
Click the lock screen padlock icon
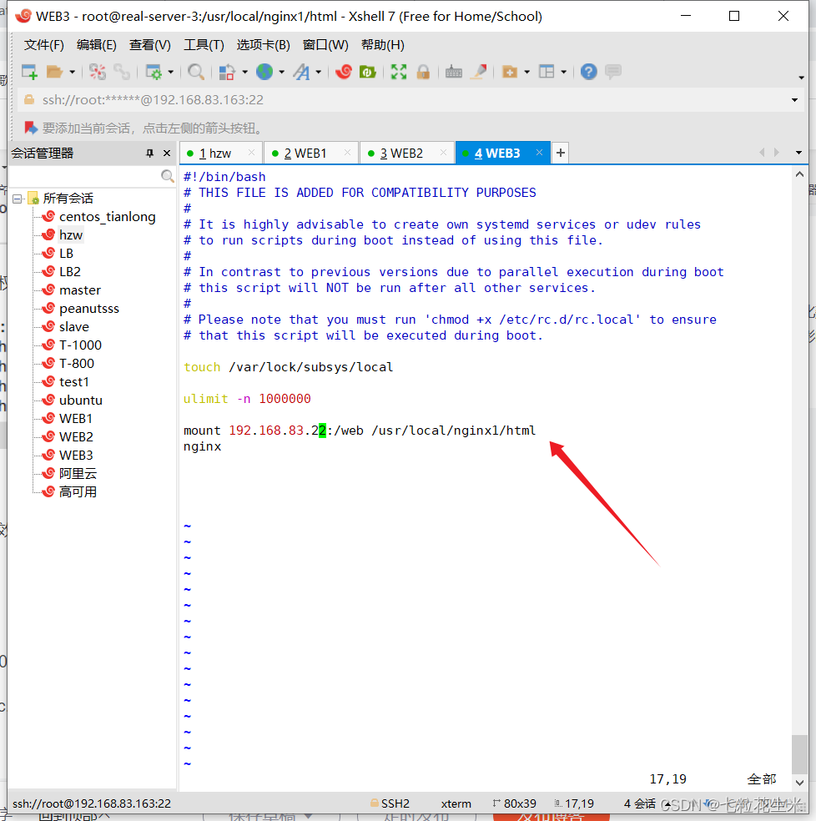(x=423, y=72)
